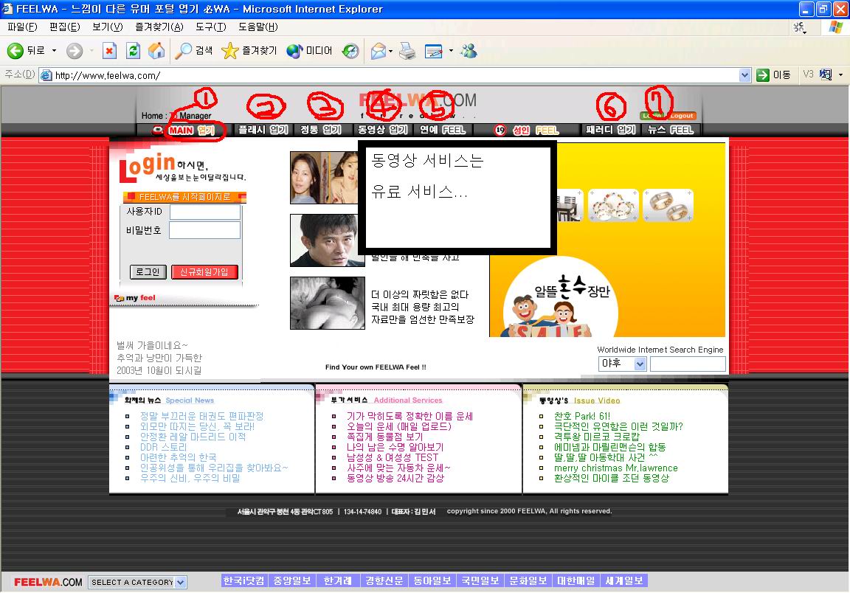Open the 파일(F) menu
This screenshot has width=850, height=593.
pyautogui.click(x=22, y=27)
